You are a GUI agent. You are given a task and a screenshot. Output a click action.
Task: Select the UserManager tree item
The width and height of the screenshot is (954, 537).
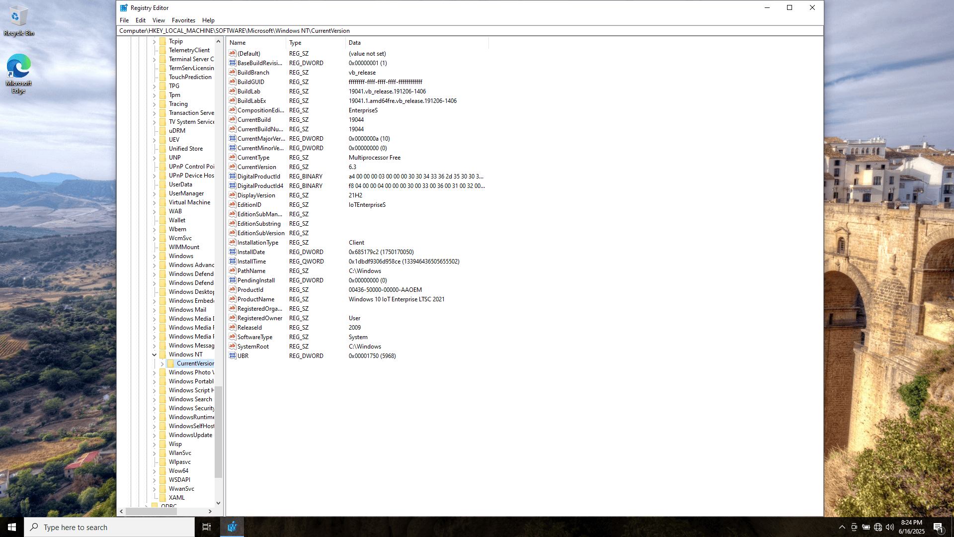coord(186,193)
